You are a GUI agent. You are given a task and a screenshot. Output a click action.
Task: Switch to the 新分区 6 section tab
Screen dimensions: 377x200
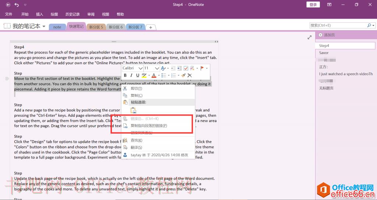(x=116, y=27)
